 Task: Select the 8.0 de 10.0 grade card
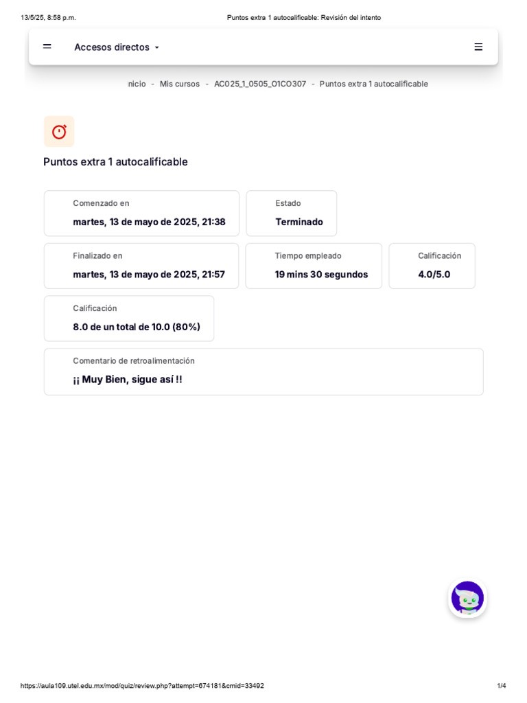tap(129, 319)
